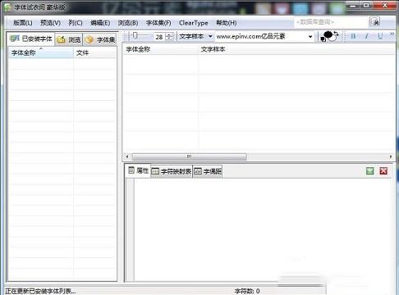Click the database search icon button
This screenshot has width=399, height=295.
(x=374, y=21)
